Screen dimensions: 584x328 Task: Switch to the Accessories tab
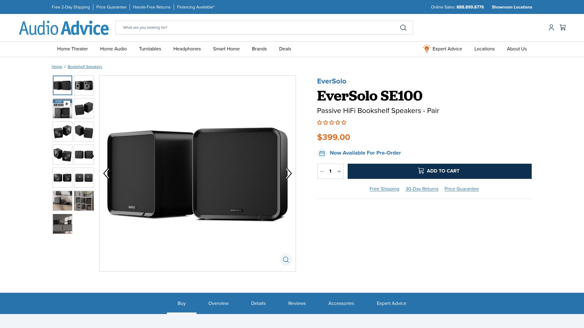pyautogui.click(x=341, y=303)
